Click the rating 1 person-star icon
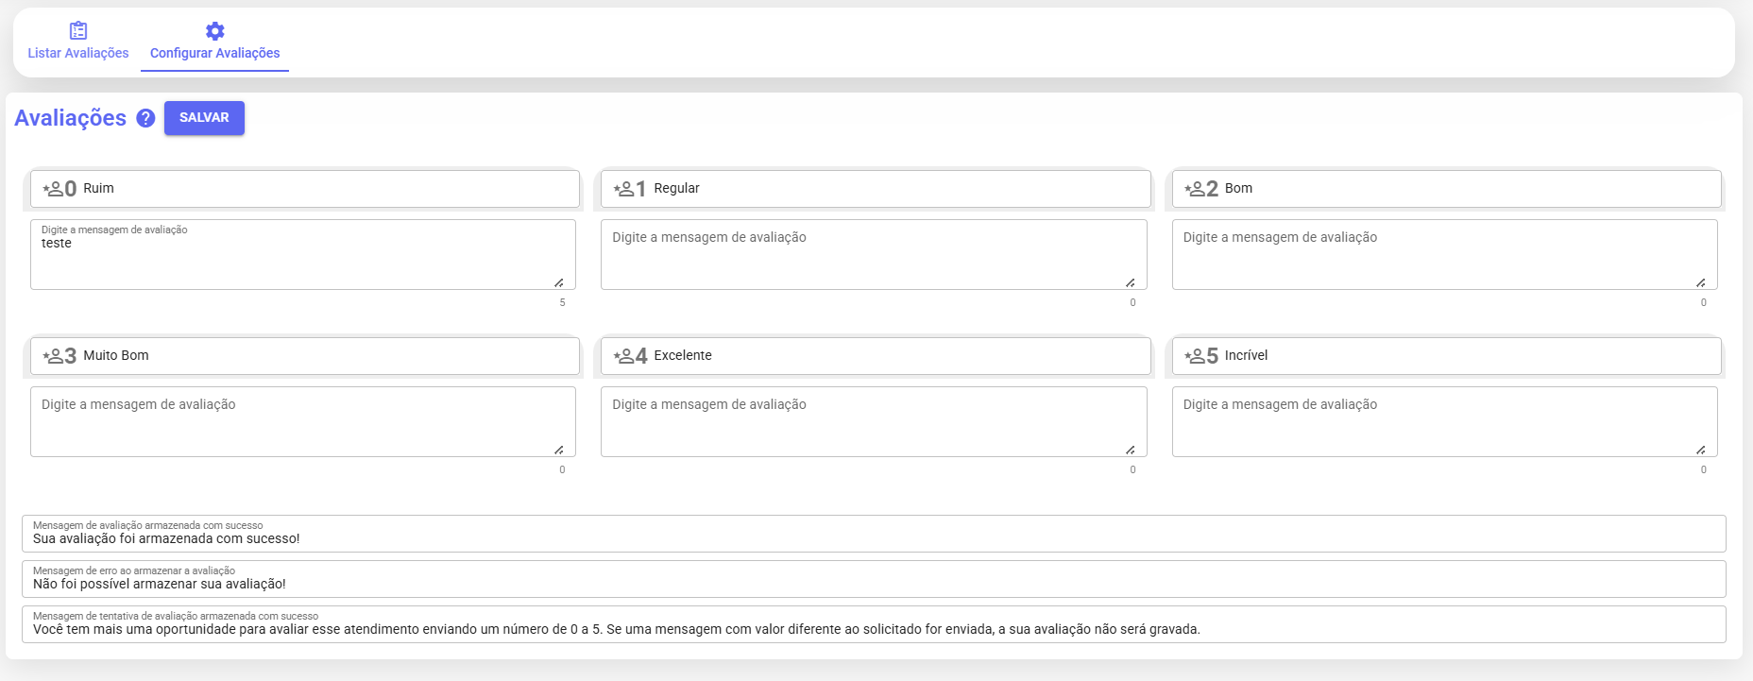 tap(624, 189)
